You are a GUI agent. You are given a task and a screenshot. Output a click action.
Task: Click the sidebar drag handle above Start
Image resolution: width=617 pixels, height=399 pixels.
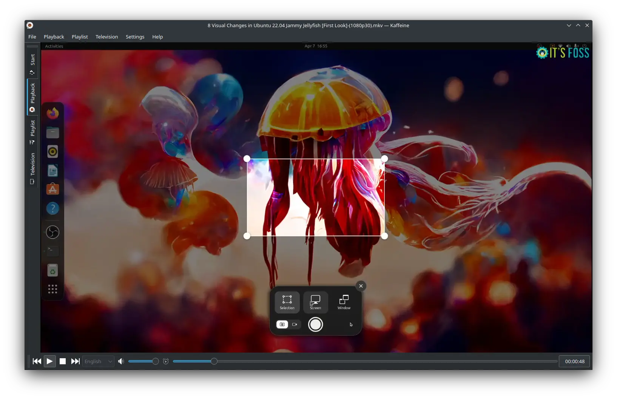[32, 46]
